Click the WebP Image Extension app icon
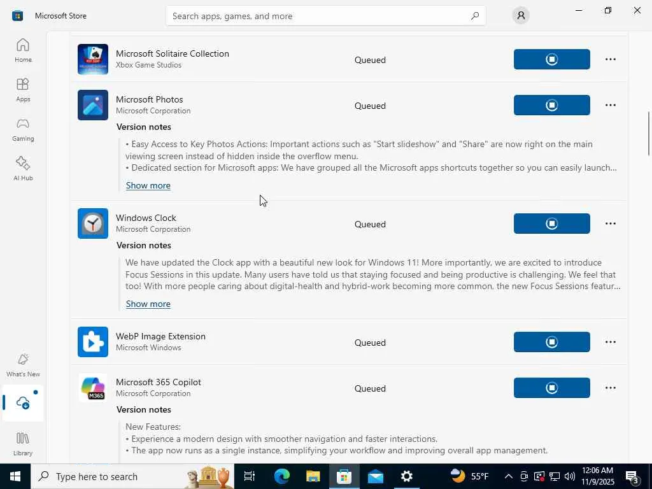Image resolution: width=652 pixels, height=489 pixels. [93, 342]
